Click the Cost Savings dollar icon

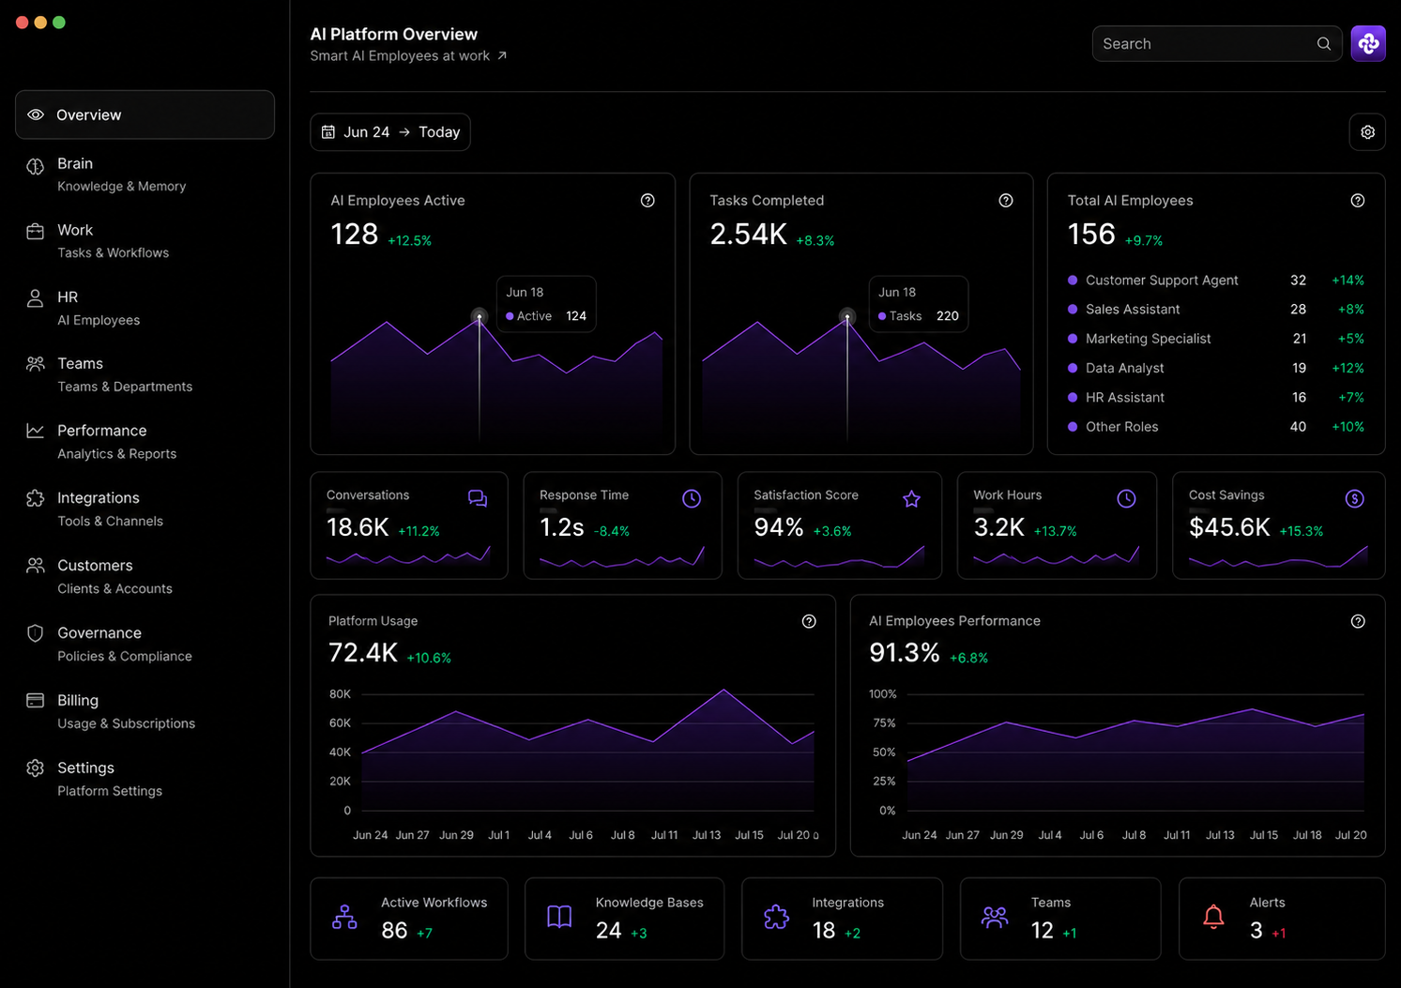point(1354,499)
